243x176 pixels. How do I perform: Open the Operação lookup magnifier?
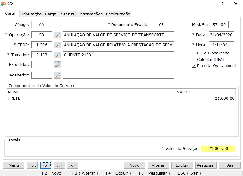tap(58, 35)
